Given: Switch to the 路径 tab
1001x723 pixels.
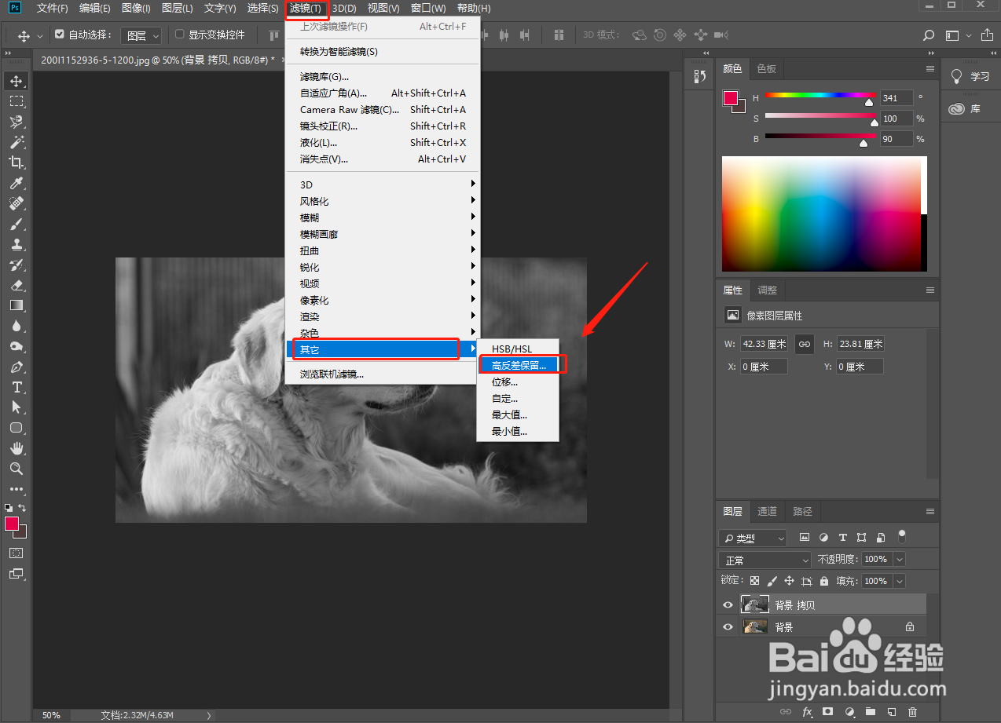Looking at the screenshot, I should (x=802, y=511).
